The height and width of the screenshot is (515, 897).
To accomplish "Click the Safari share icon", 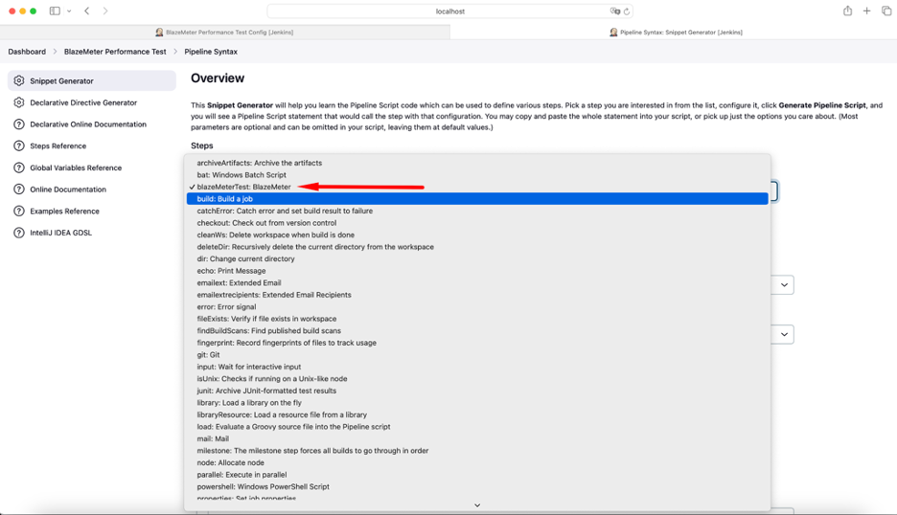I will coord(847,11).
